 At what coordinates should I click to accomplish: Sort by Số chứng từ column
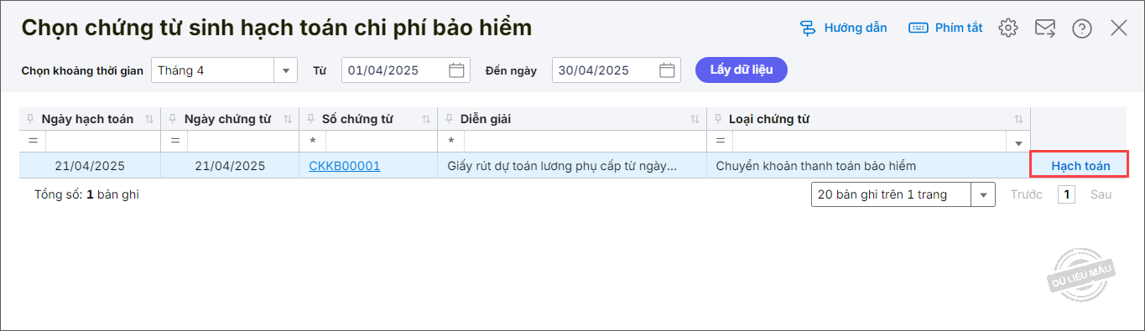425,119
